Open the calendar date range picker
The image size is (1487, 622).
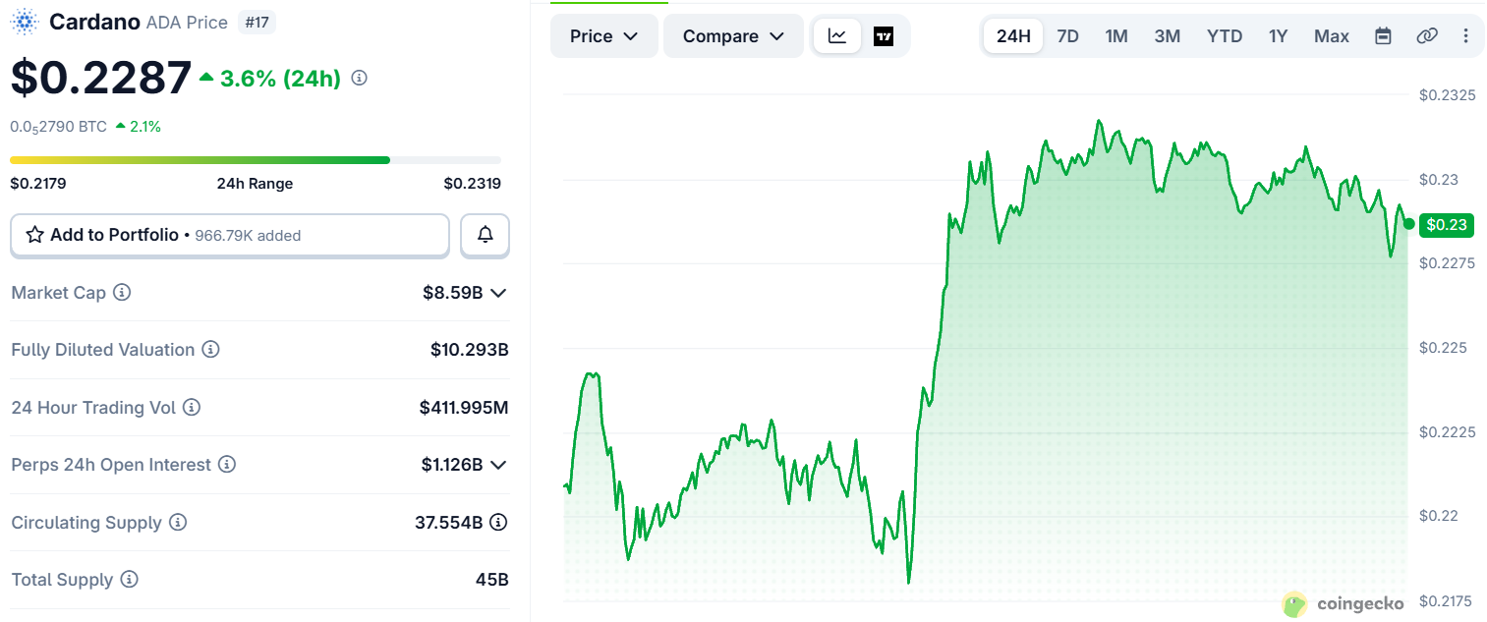pos(1383,36)
